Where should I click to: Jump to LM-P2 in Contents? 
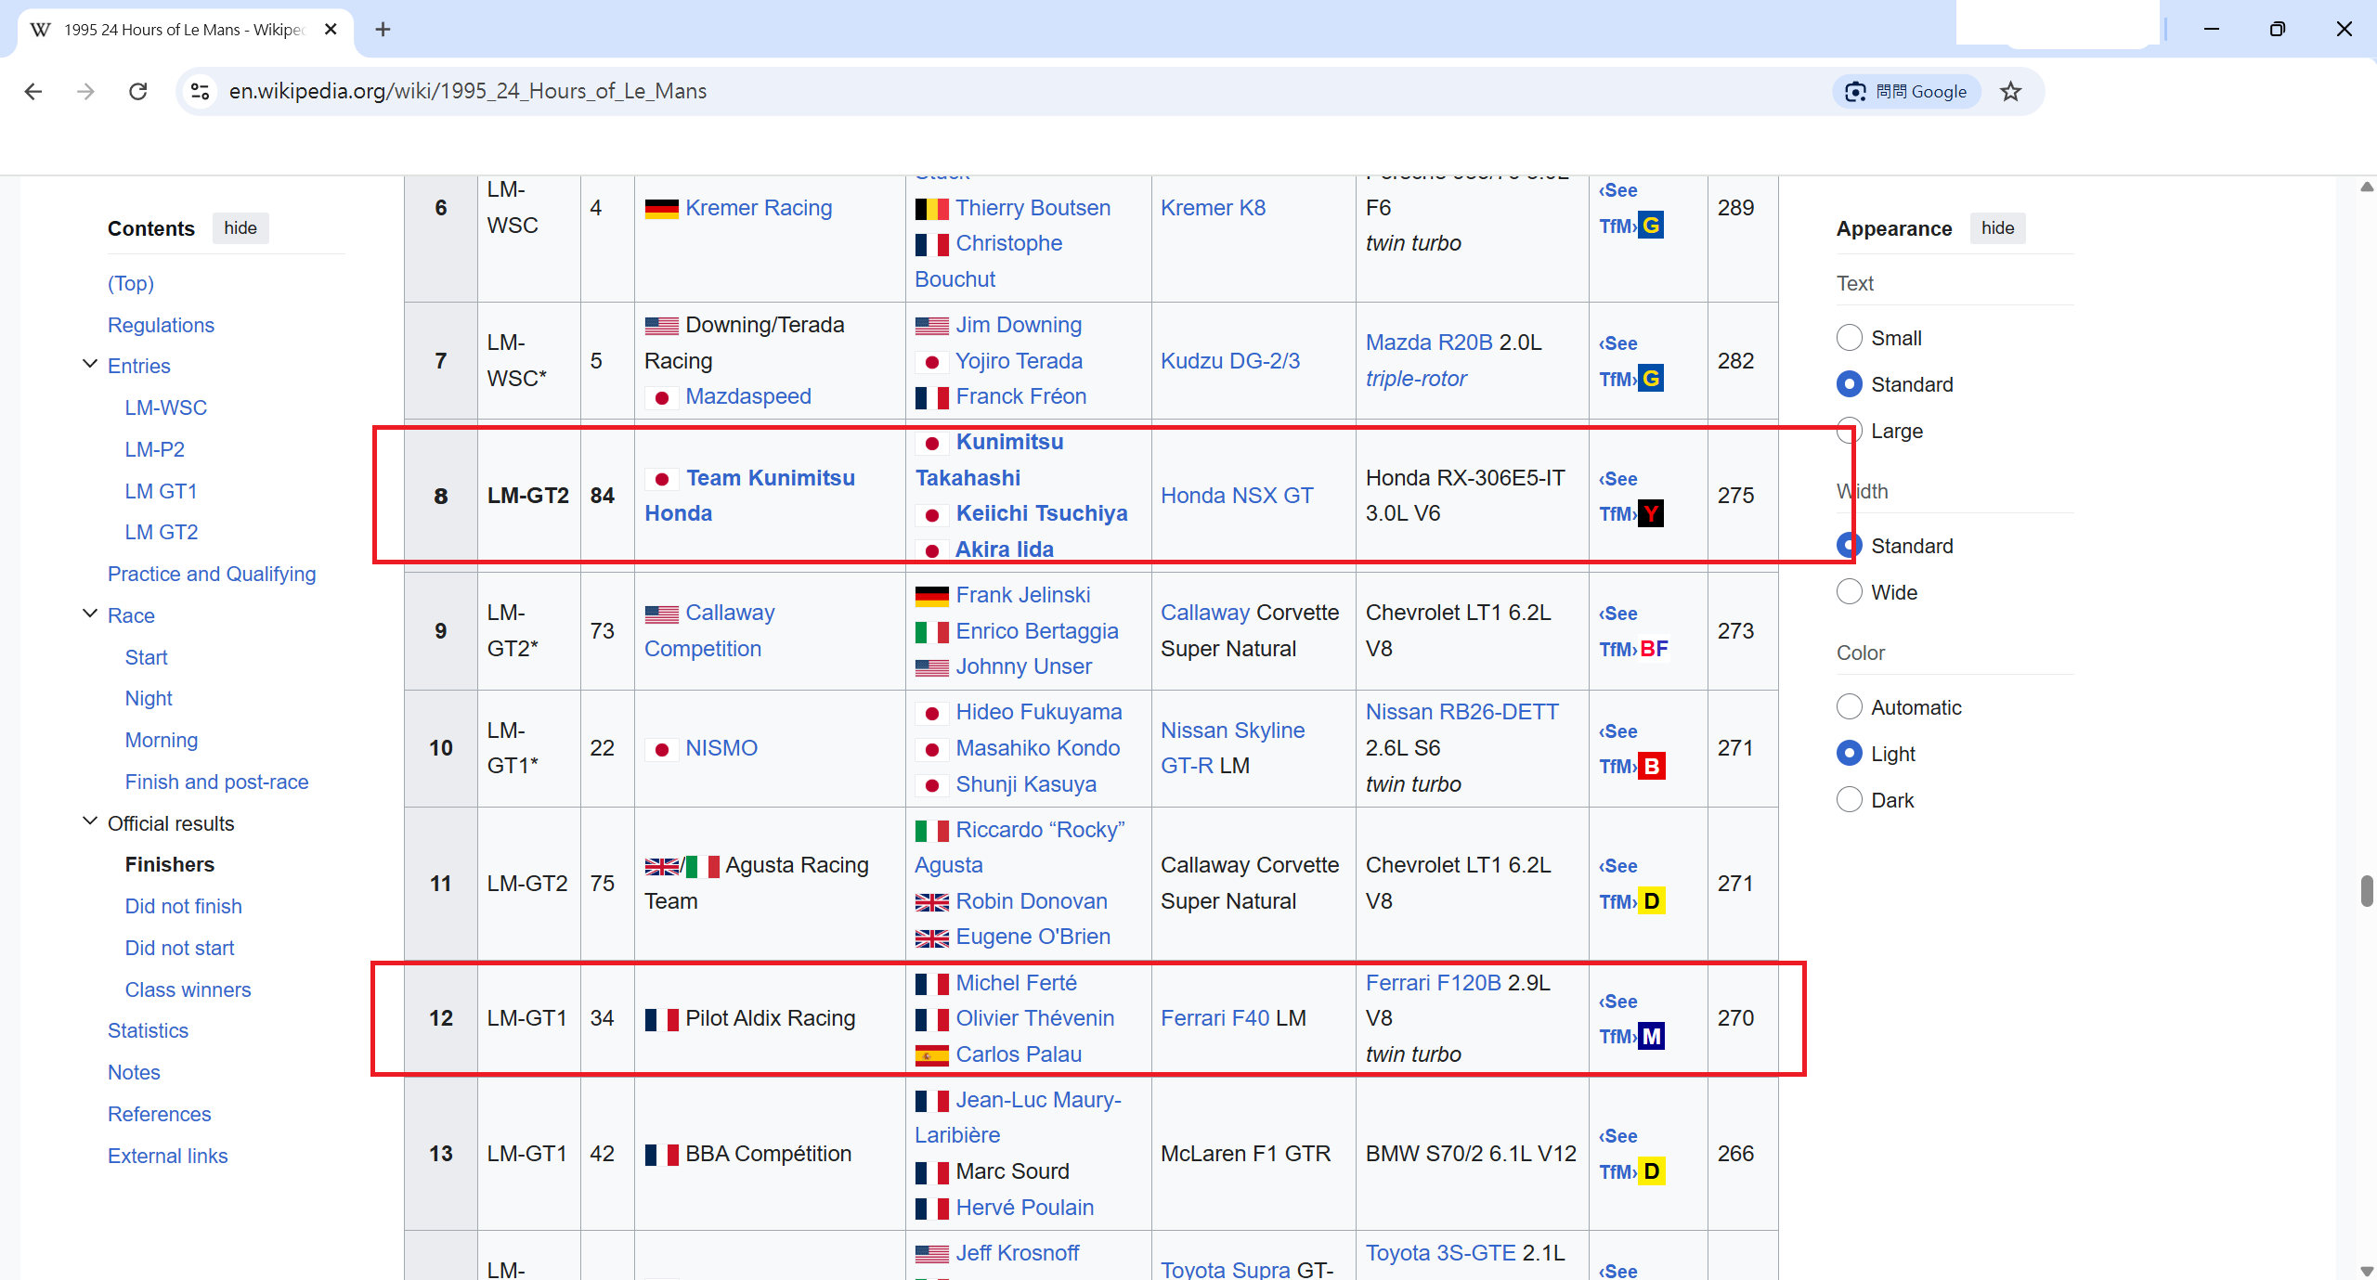[155, 449]
